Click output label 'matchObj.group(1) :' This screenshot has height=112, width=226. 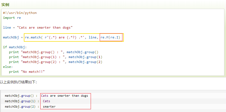[x=22, y=101]
